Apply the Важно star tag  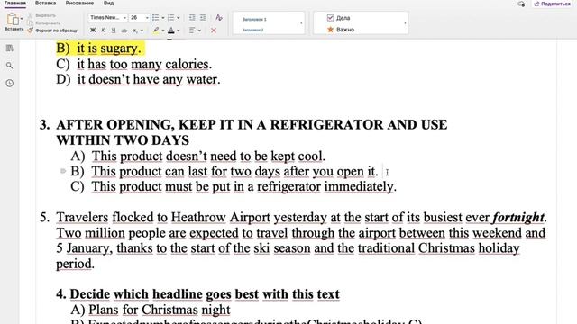coord(341,30)
